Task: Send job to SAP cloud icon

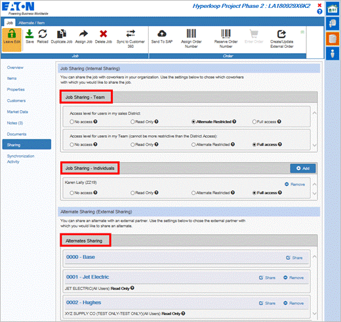Action: (x=162, y=33)
